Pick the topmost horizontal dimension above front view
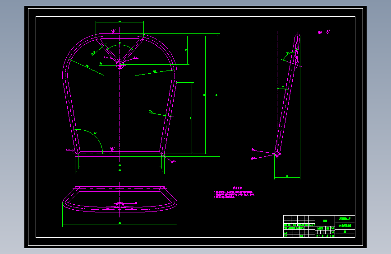Viewport: 391px width, 254px height. 120,23
